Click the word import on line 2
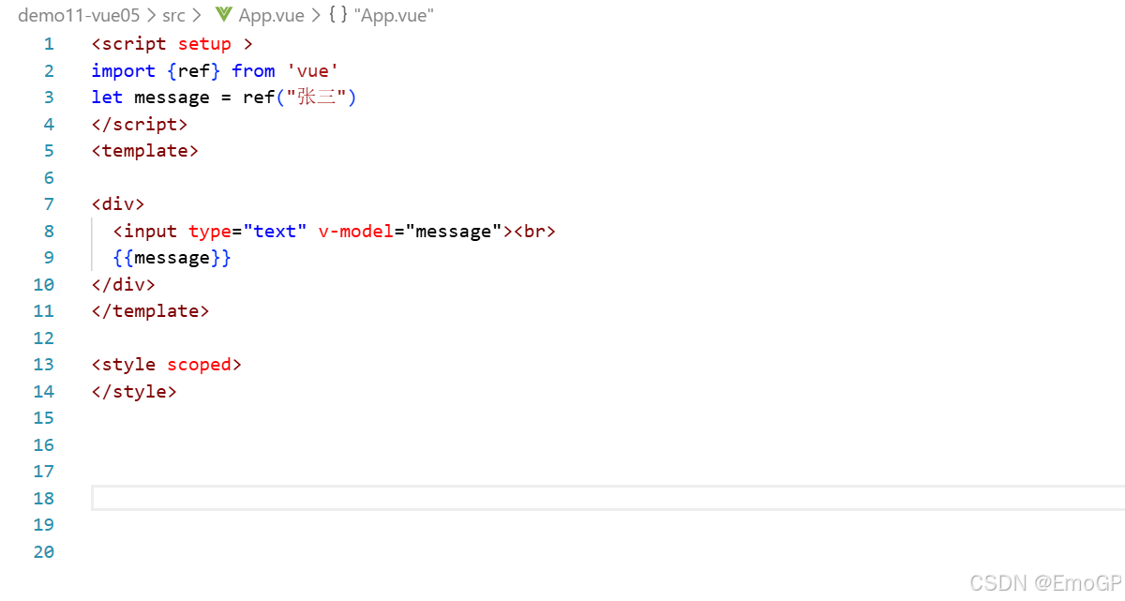Image resolution: width=1125 pixels, height=601 pixels. point(123,70)
